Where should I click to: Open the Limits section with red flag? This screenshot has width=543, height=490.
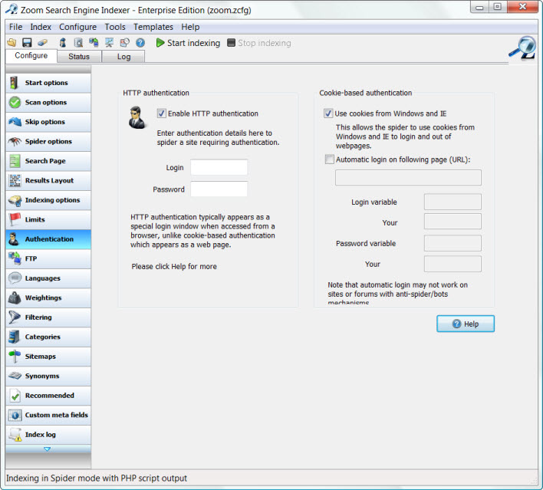(x=48, y=219)
